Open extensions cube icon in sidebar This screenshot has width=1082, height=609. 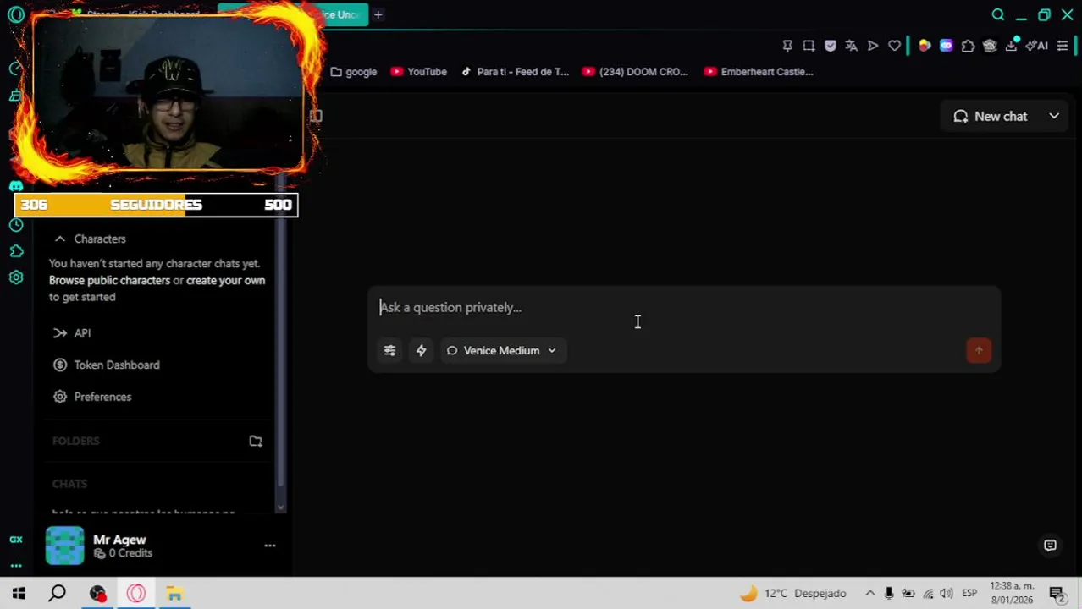click(x=16, y=251)
